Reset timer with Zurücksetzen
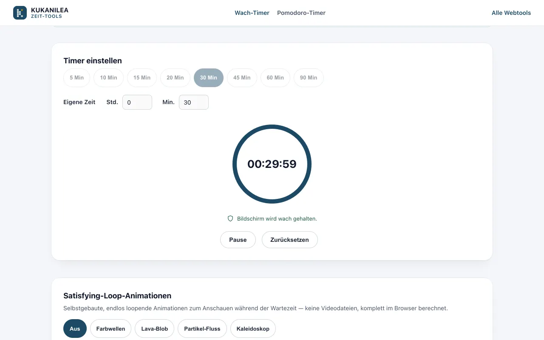This screenshot has height=340, width=544. coord(290,240)
